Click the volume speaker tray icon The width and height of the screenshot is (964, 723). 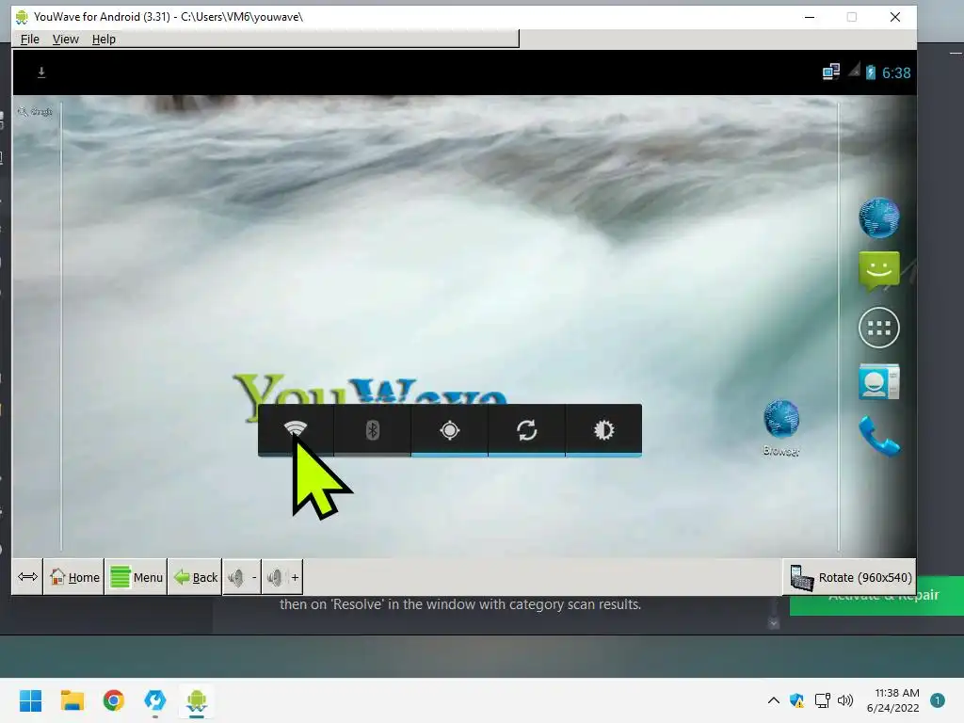click(846, 700)
